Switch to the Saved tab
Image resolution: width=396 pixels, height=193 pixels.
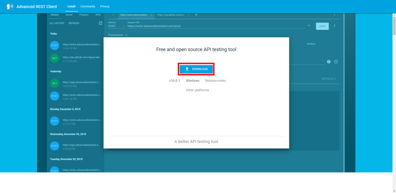[69, 15]
